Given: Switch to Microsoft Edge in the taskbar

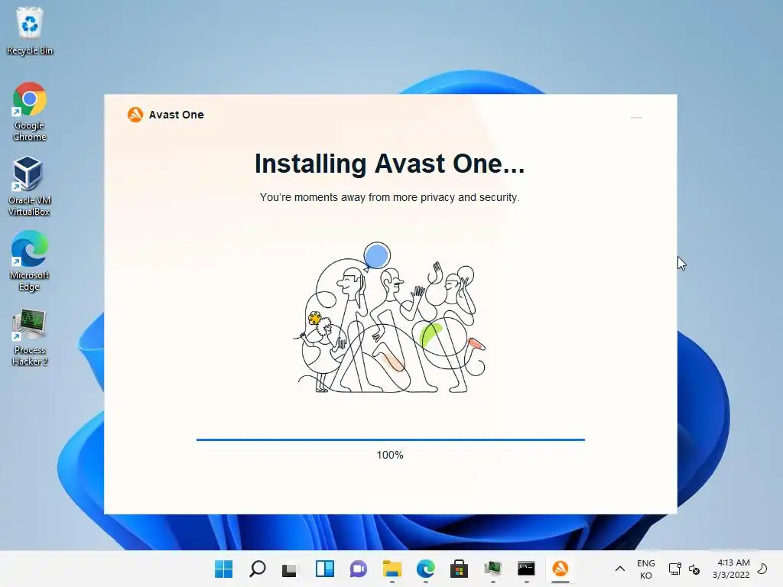Looking at the screenshot, I should [425, 569].
